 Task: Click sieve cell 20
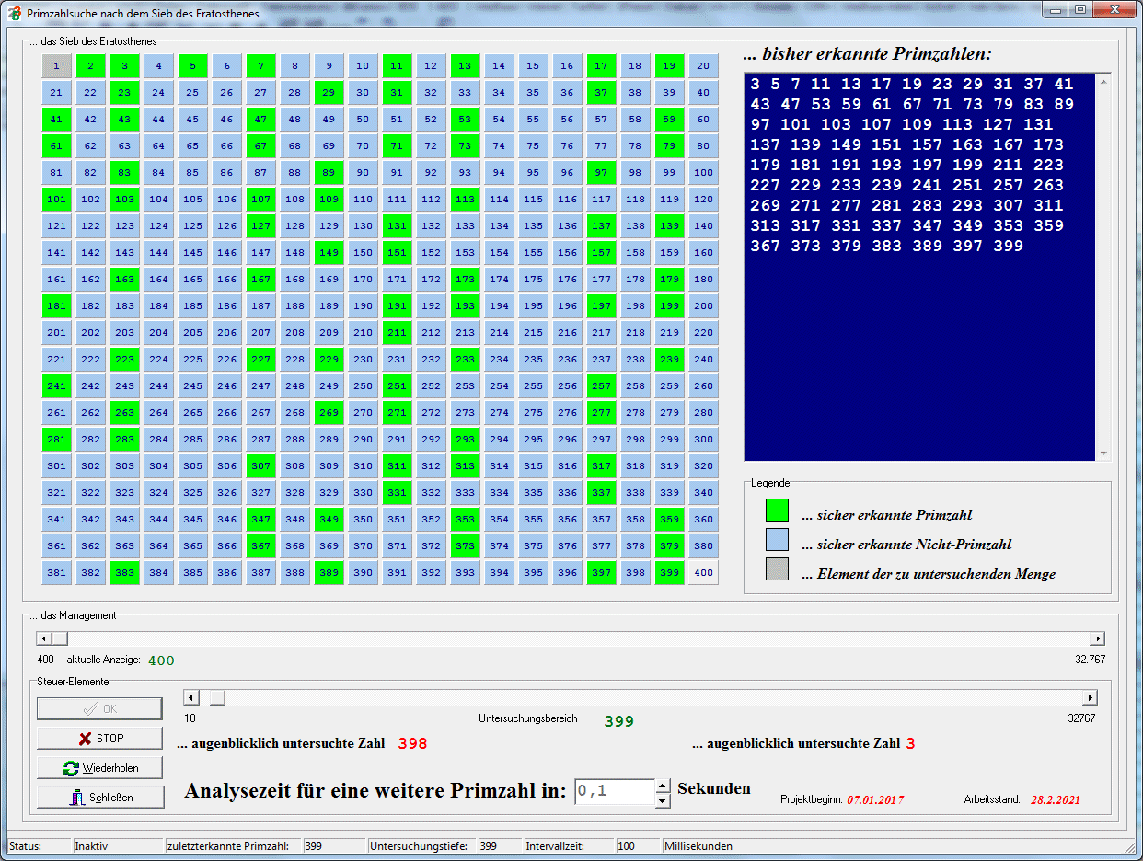point(704,66)
